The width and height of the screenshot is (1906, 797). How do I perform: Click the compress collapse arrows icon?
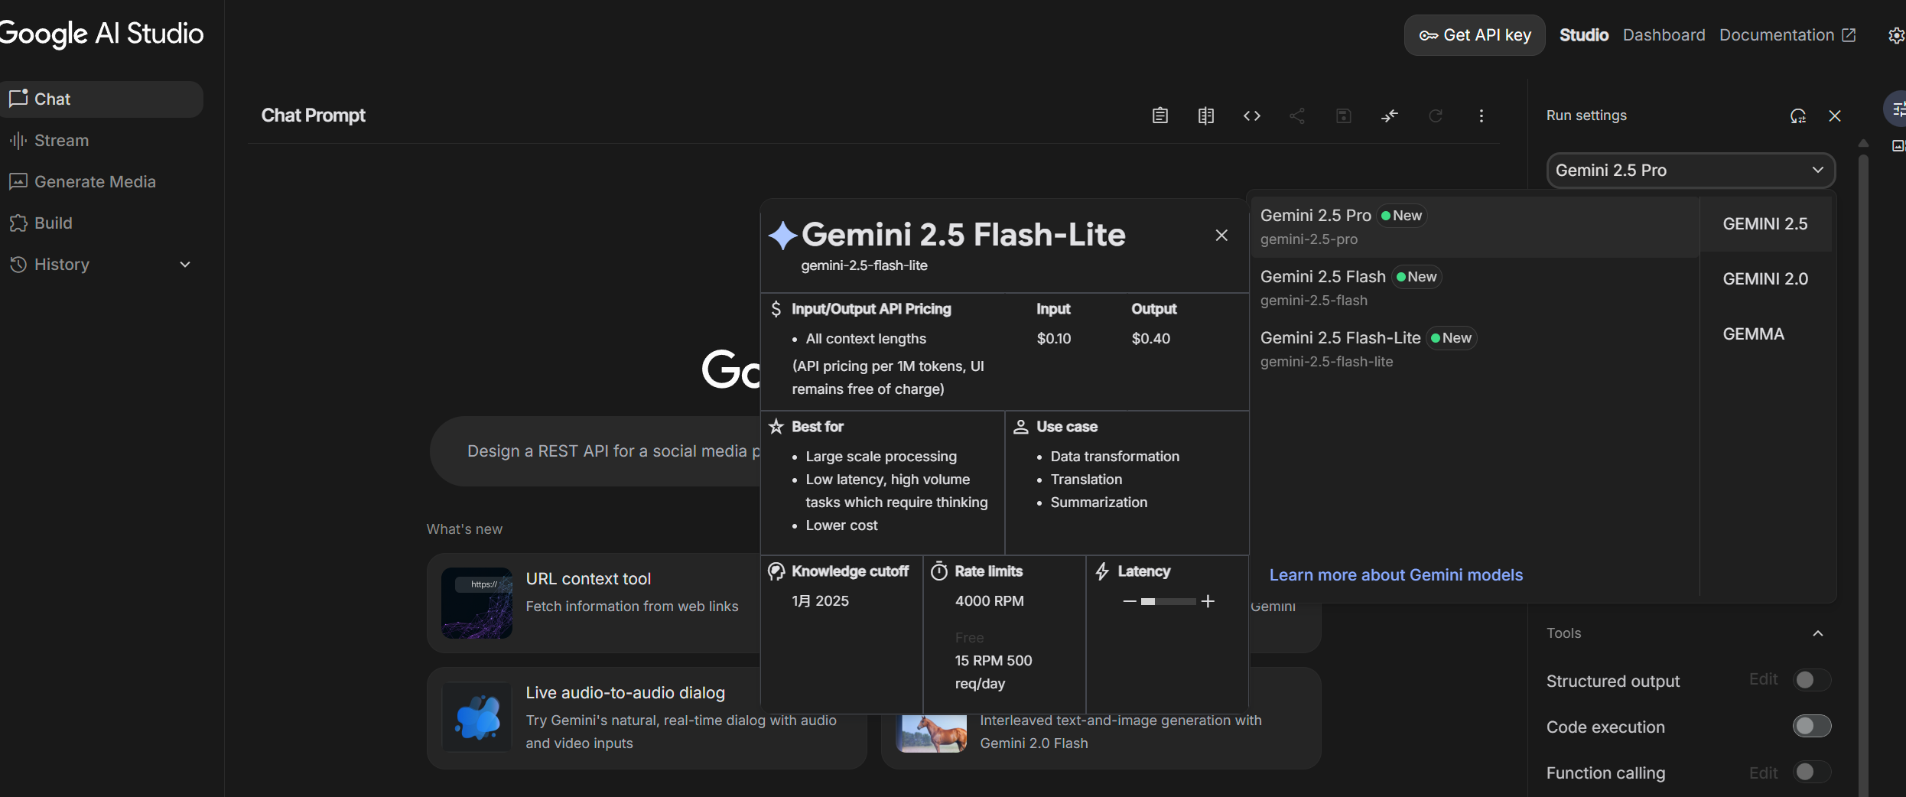(1390, 115)
